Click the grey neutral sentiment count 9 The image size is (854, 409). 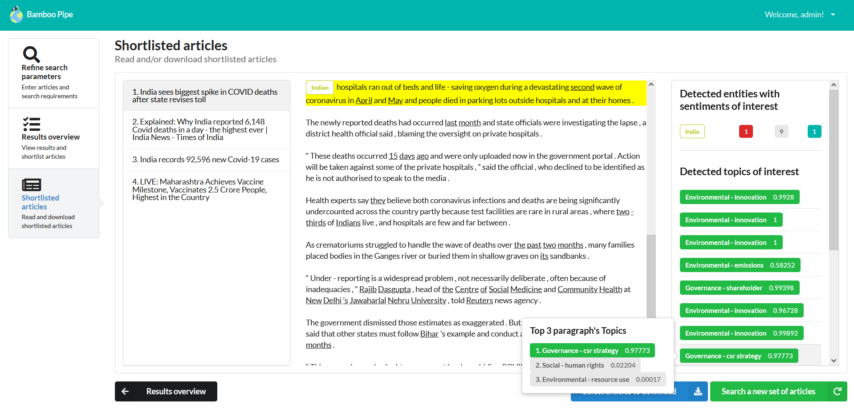pyautogui.click(x=781, y=132)
